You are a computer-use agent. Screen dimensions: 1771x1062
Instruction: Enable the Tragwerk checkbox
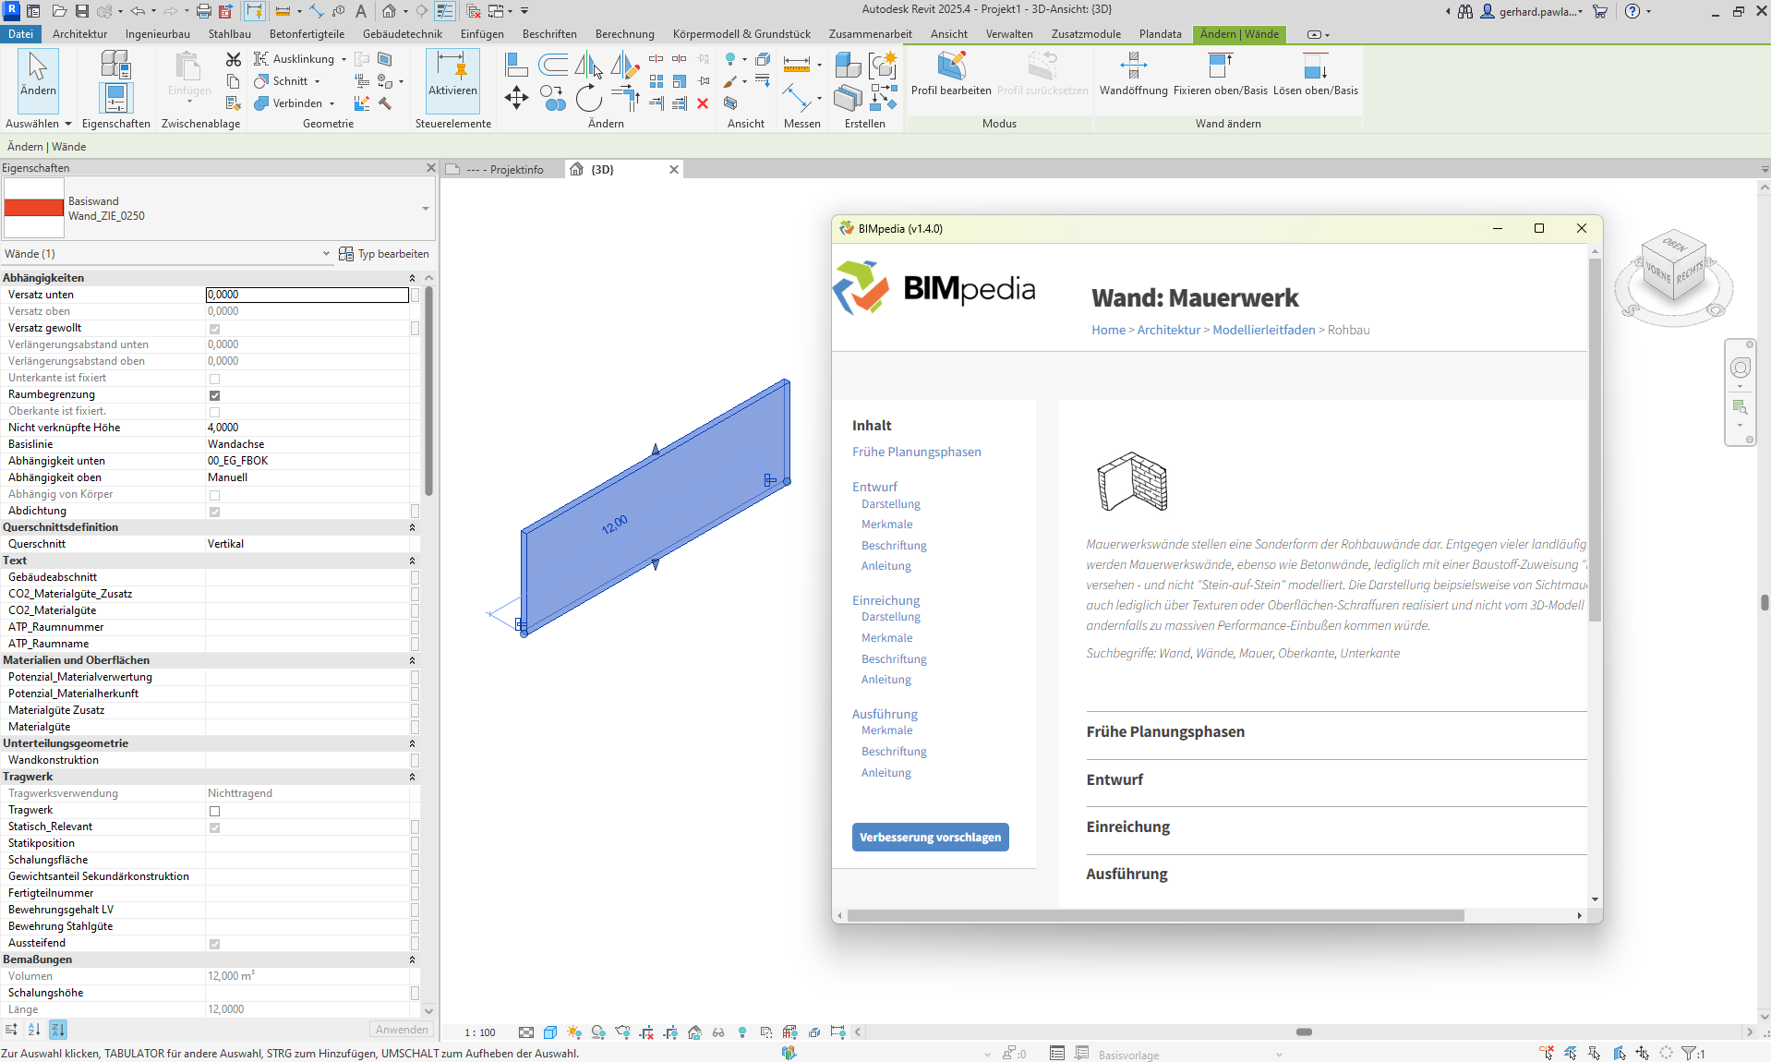tap(214, 811)
